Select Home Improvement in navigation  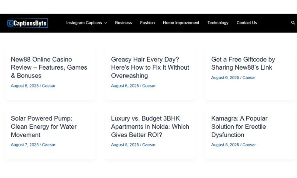181,23
